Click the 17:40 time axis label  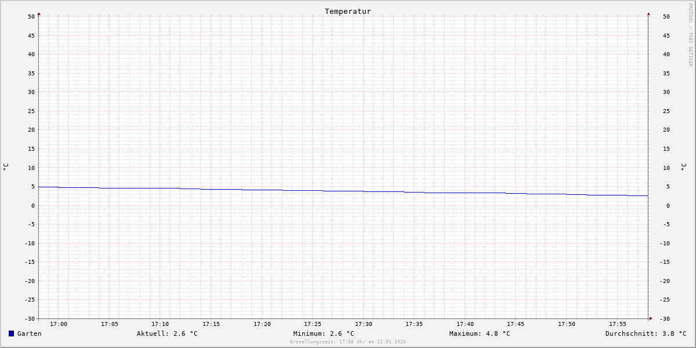point(465,324)
